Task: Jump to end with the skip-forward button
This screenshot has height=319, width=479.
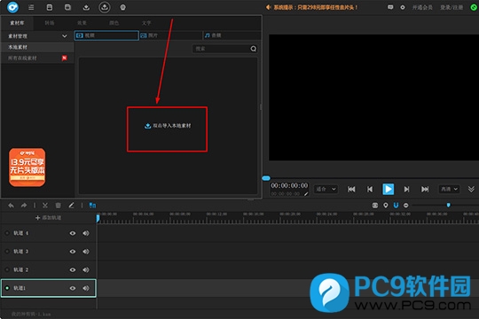Action: point(425,190)
